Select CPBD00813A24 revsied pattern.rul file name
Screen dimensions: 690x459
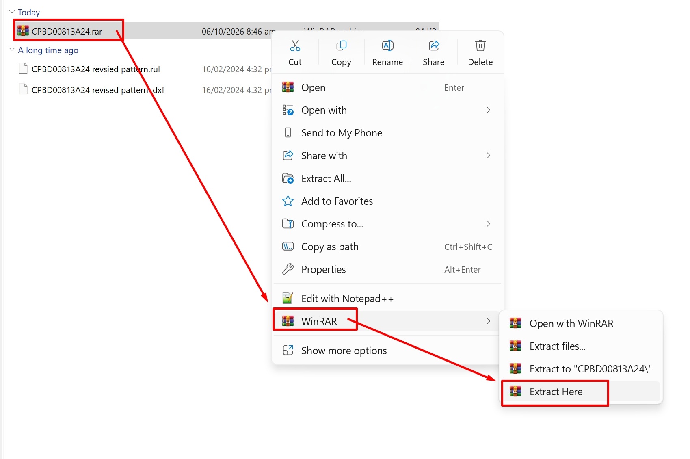96,69
